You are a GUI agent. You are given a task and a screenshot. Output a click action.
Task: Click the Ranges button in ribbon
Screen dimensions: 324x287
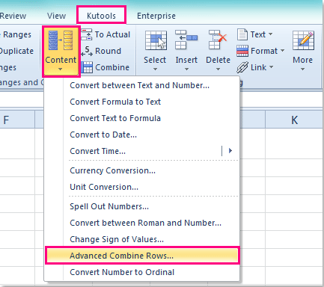[x=16, y=34]
